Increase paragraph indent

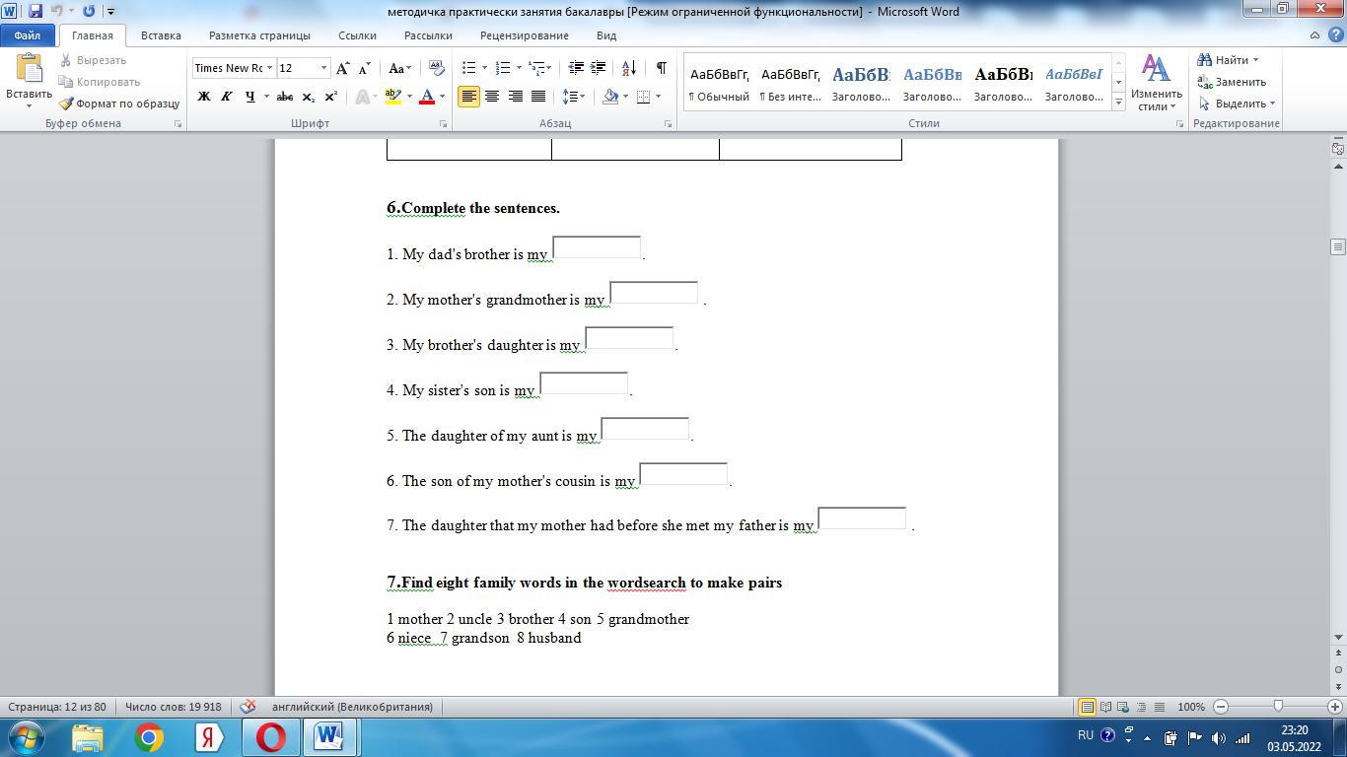click(598, 68)
